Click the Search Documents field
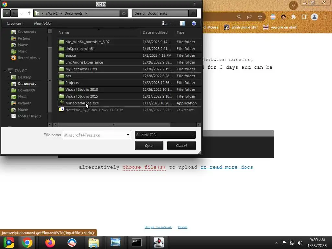Screen dimensions: 332x249 pos(160,13)
